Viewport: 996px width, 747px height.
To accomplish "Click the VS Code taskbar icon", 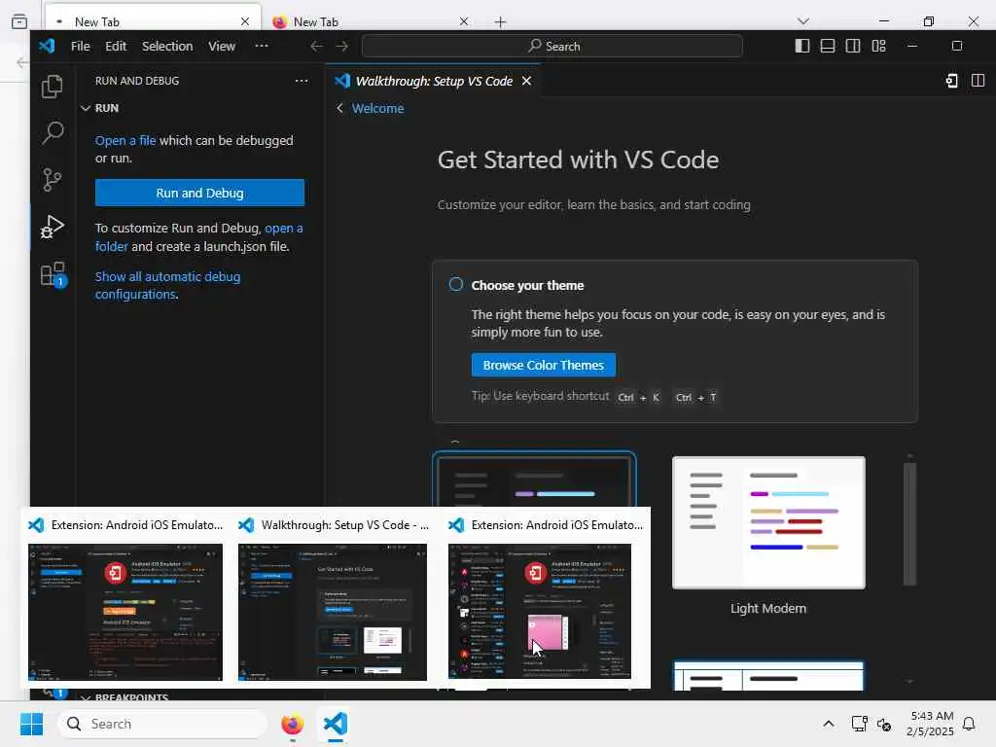I will click(x=336, y=724).
